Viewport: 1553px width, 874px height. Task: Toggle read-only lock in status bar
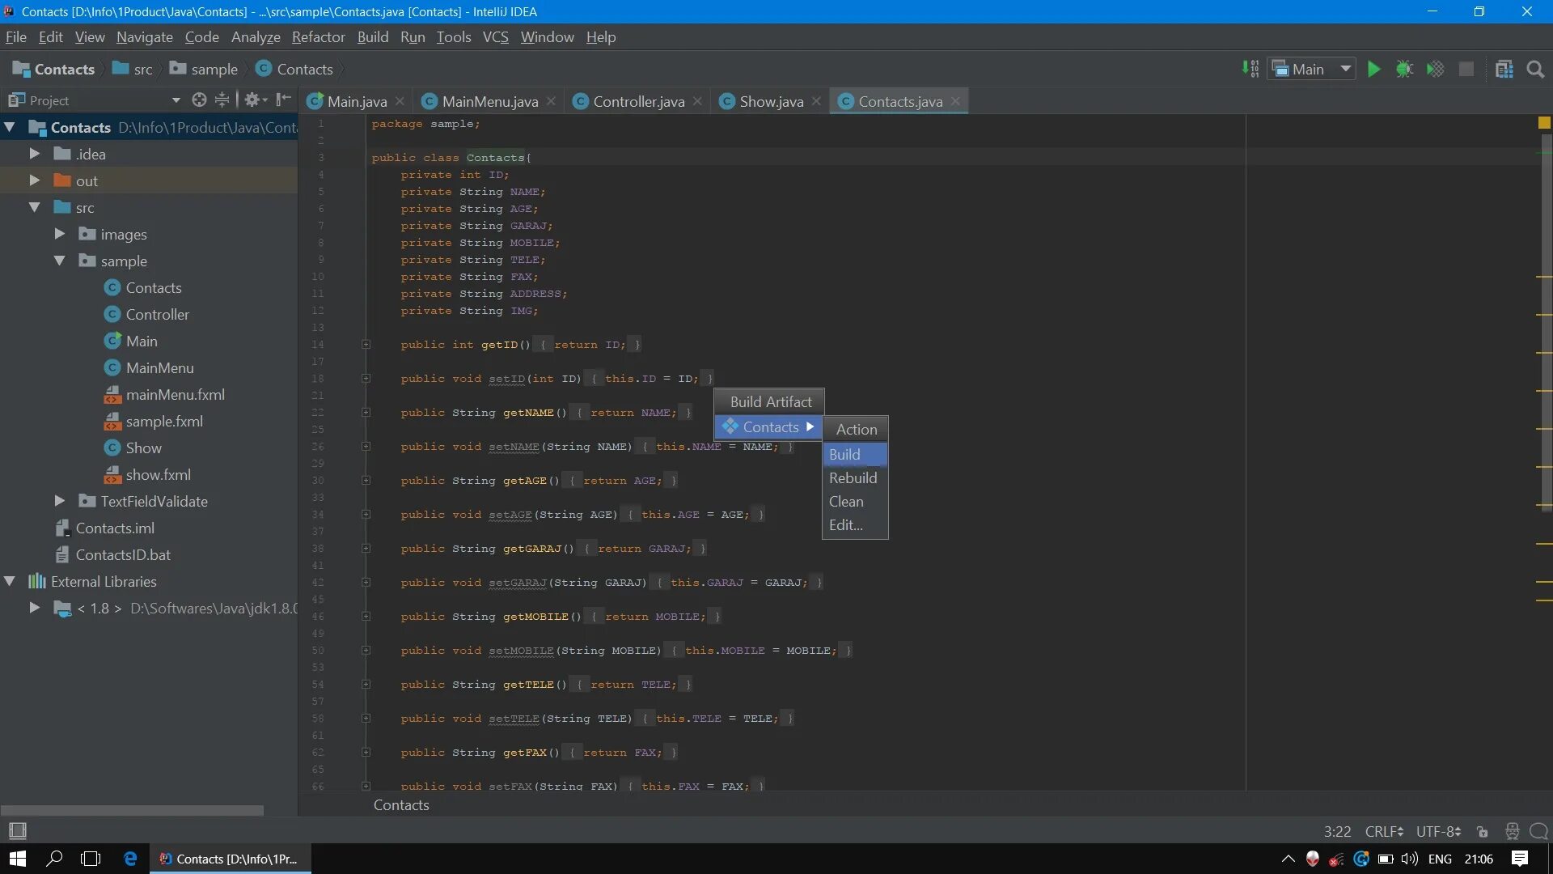point(1482,832)
